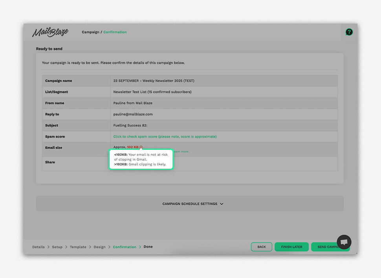Click the Campaign breadcrumb in the header

tap(90, 32)
